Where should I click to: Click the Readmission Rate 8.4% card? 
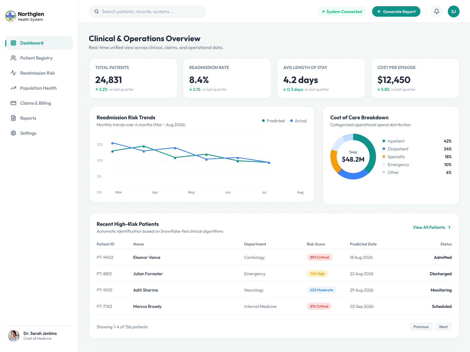tap(227, 78)
